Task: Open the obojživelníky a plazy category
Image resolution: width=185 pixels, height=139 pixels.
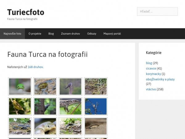Action: (160, 79)
